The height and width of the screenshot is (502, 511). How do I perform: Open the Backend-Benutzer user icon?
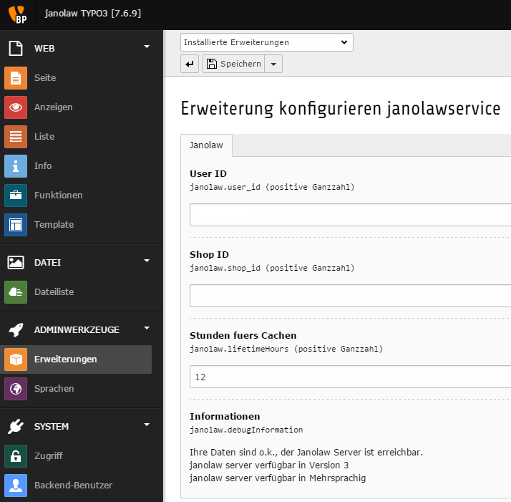tap(16, 486)
